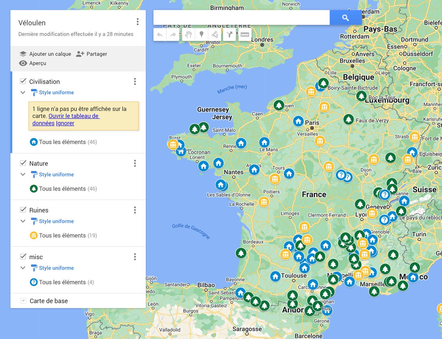Image resolution: width=442 pixels, height=339 pixels.
Task: Select the measure distances ruler tool
Action: 245,35
